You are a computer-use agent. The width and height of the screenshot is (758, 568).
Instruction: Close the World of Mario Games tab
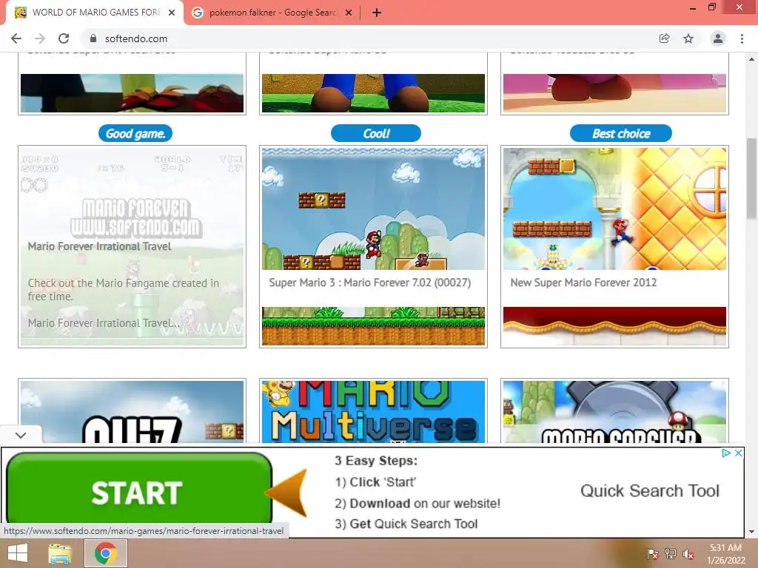(172, 13)
